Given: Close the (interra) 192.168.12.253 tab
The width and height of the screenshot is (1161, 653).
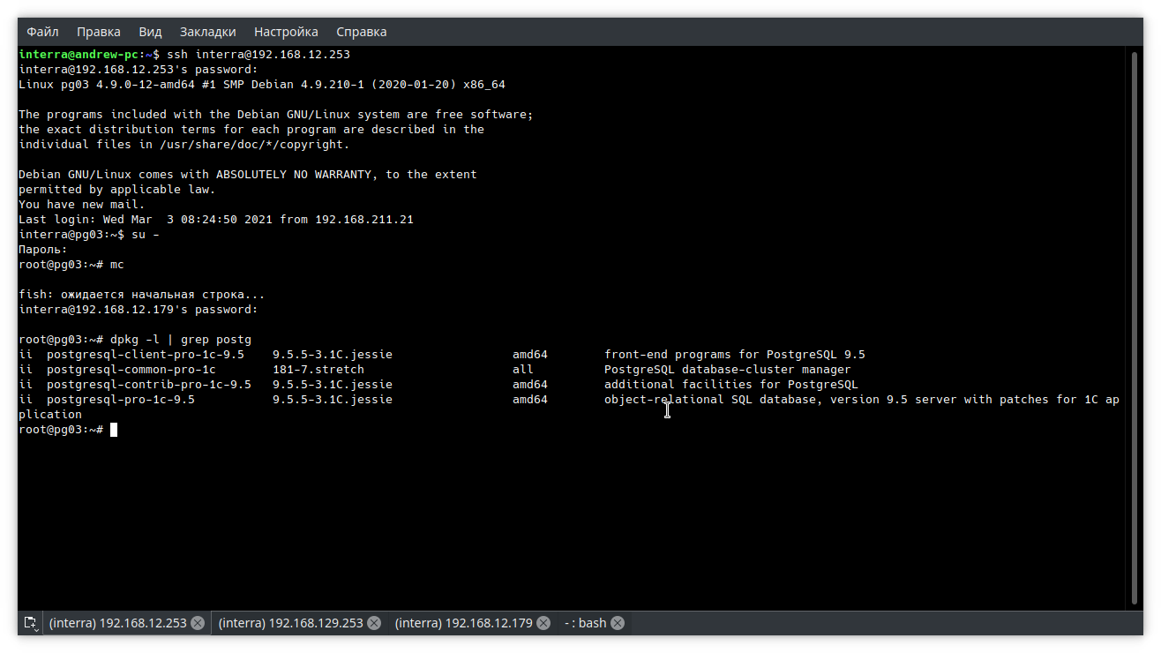Looking at the screenshot, I should (x=198, y=623).
